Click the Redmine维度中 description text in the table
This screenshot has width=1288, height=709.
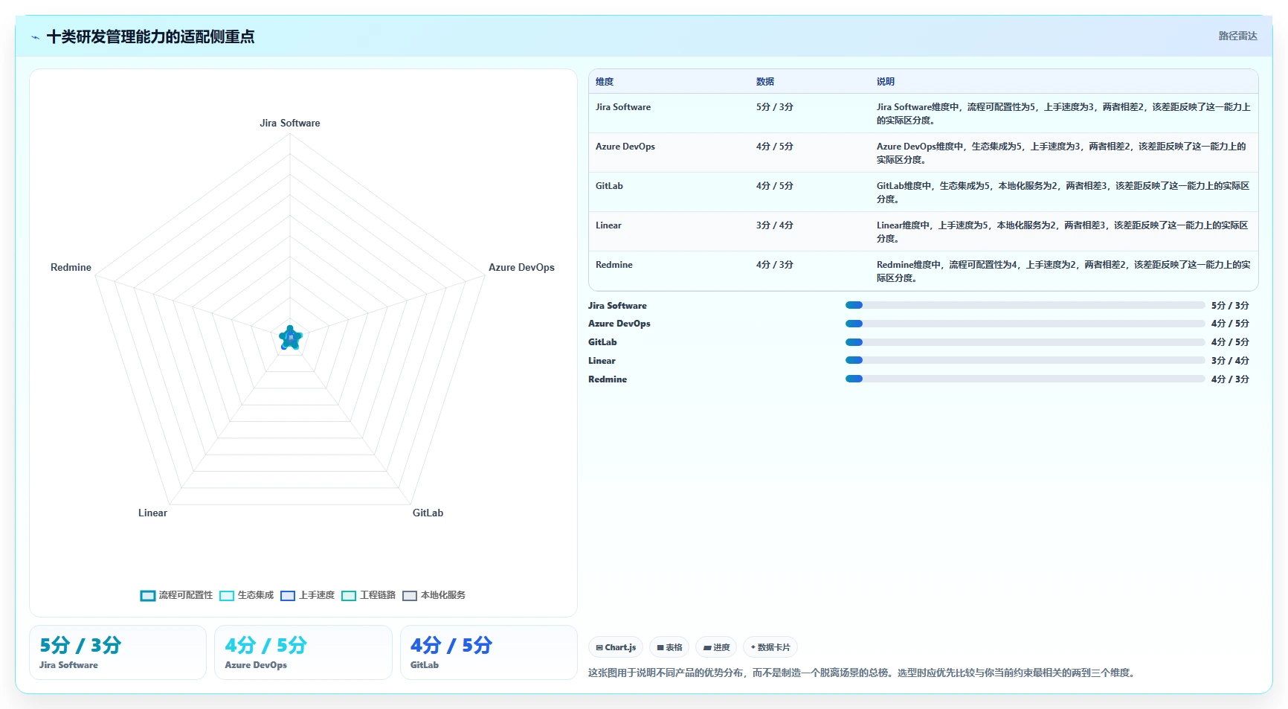pos(1063,272)
